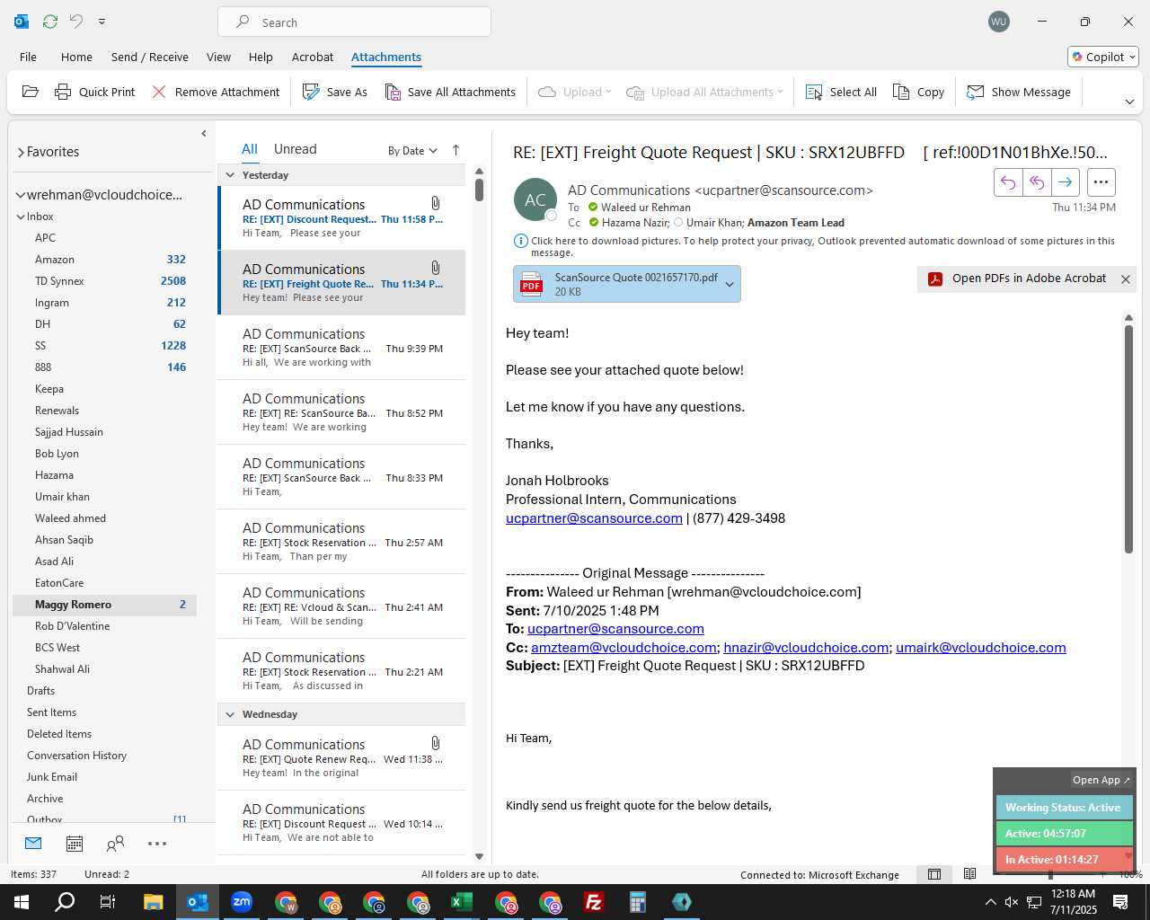Click Copy in the Attachments ribbon

918,92
